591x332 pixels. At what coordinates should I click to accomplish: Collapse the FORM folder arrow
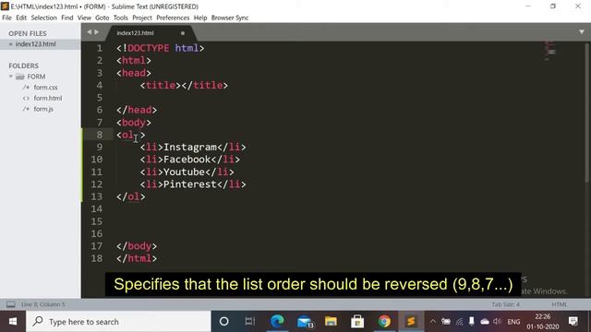point(11,77)
